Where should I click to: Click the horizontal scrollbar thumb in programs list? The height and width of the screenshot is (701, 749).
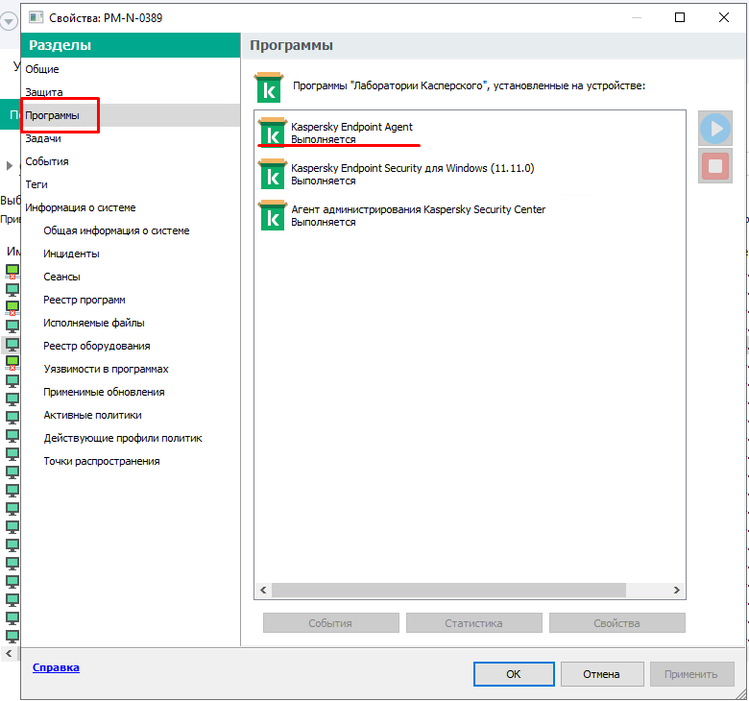[448, 591]
